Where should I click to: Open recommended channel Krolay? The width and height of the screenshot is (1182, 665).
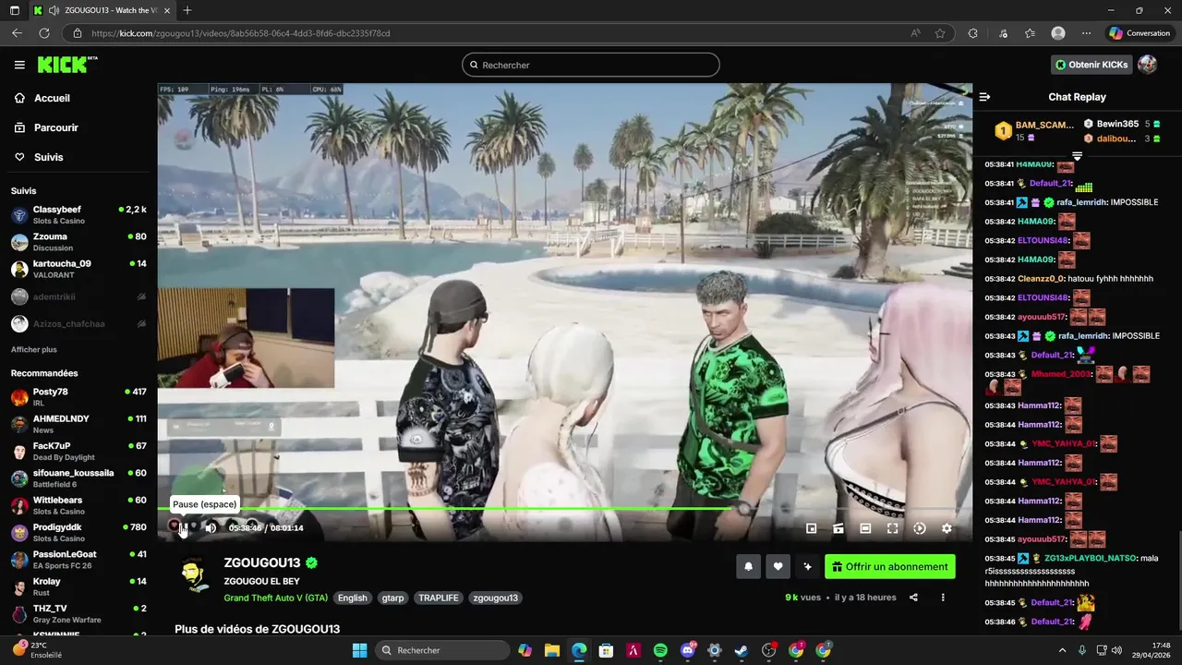[78, 586]
